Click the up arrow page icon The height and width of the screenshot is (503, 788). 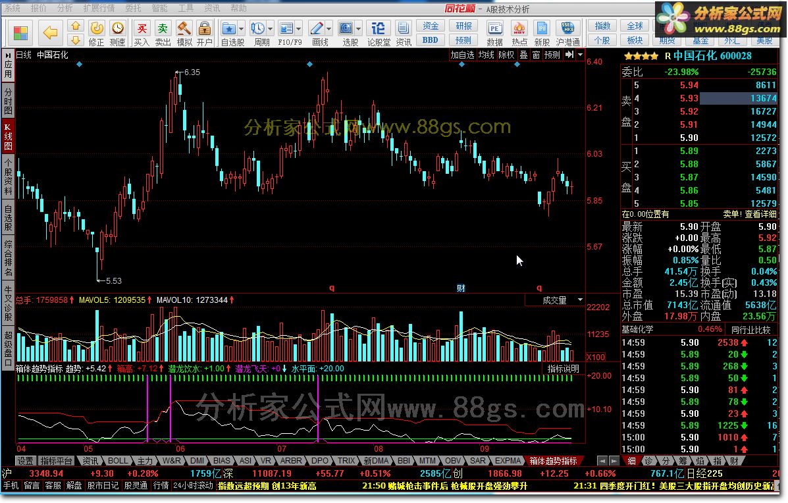point(76,26)
